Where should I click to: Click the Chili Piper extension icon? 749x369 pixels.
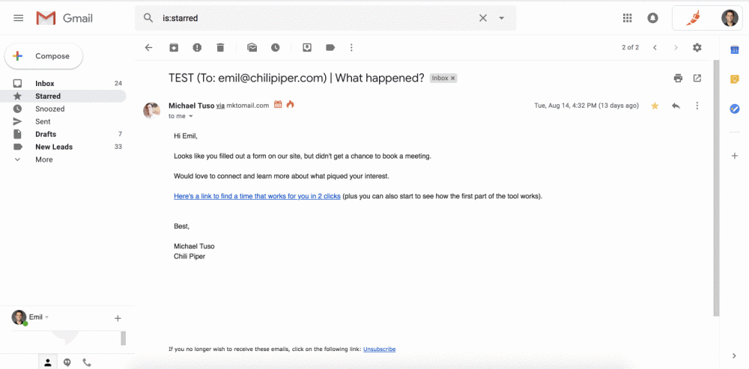click(694, 18)
